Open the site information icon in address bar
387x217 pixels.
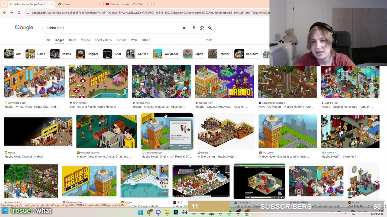(28, 13)
